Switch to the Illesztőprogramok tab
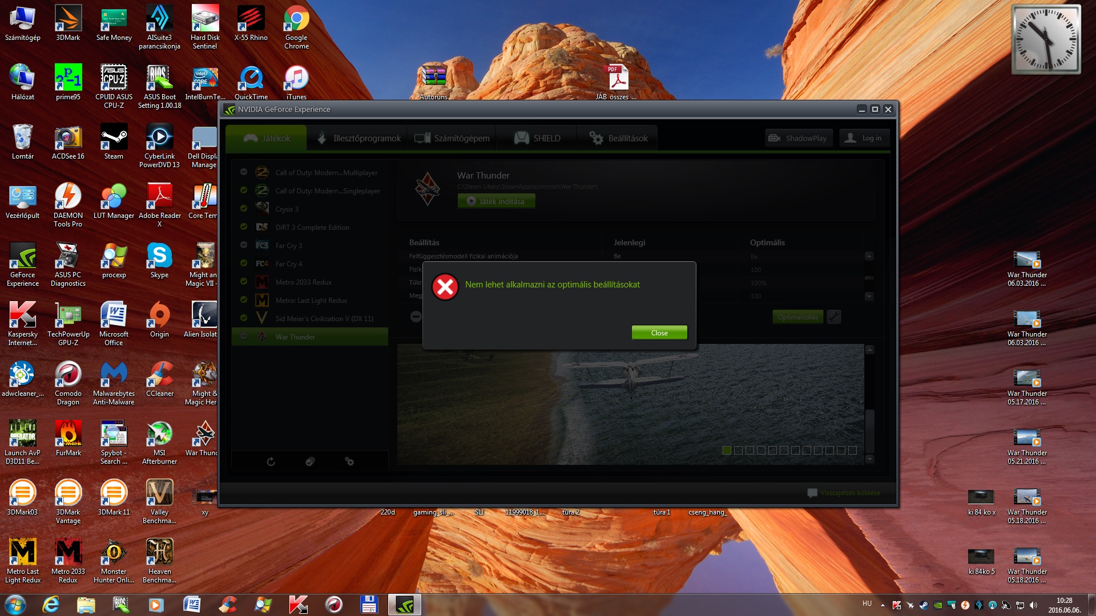This screenshot has height=616, width=1096. click(357, 138)
